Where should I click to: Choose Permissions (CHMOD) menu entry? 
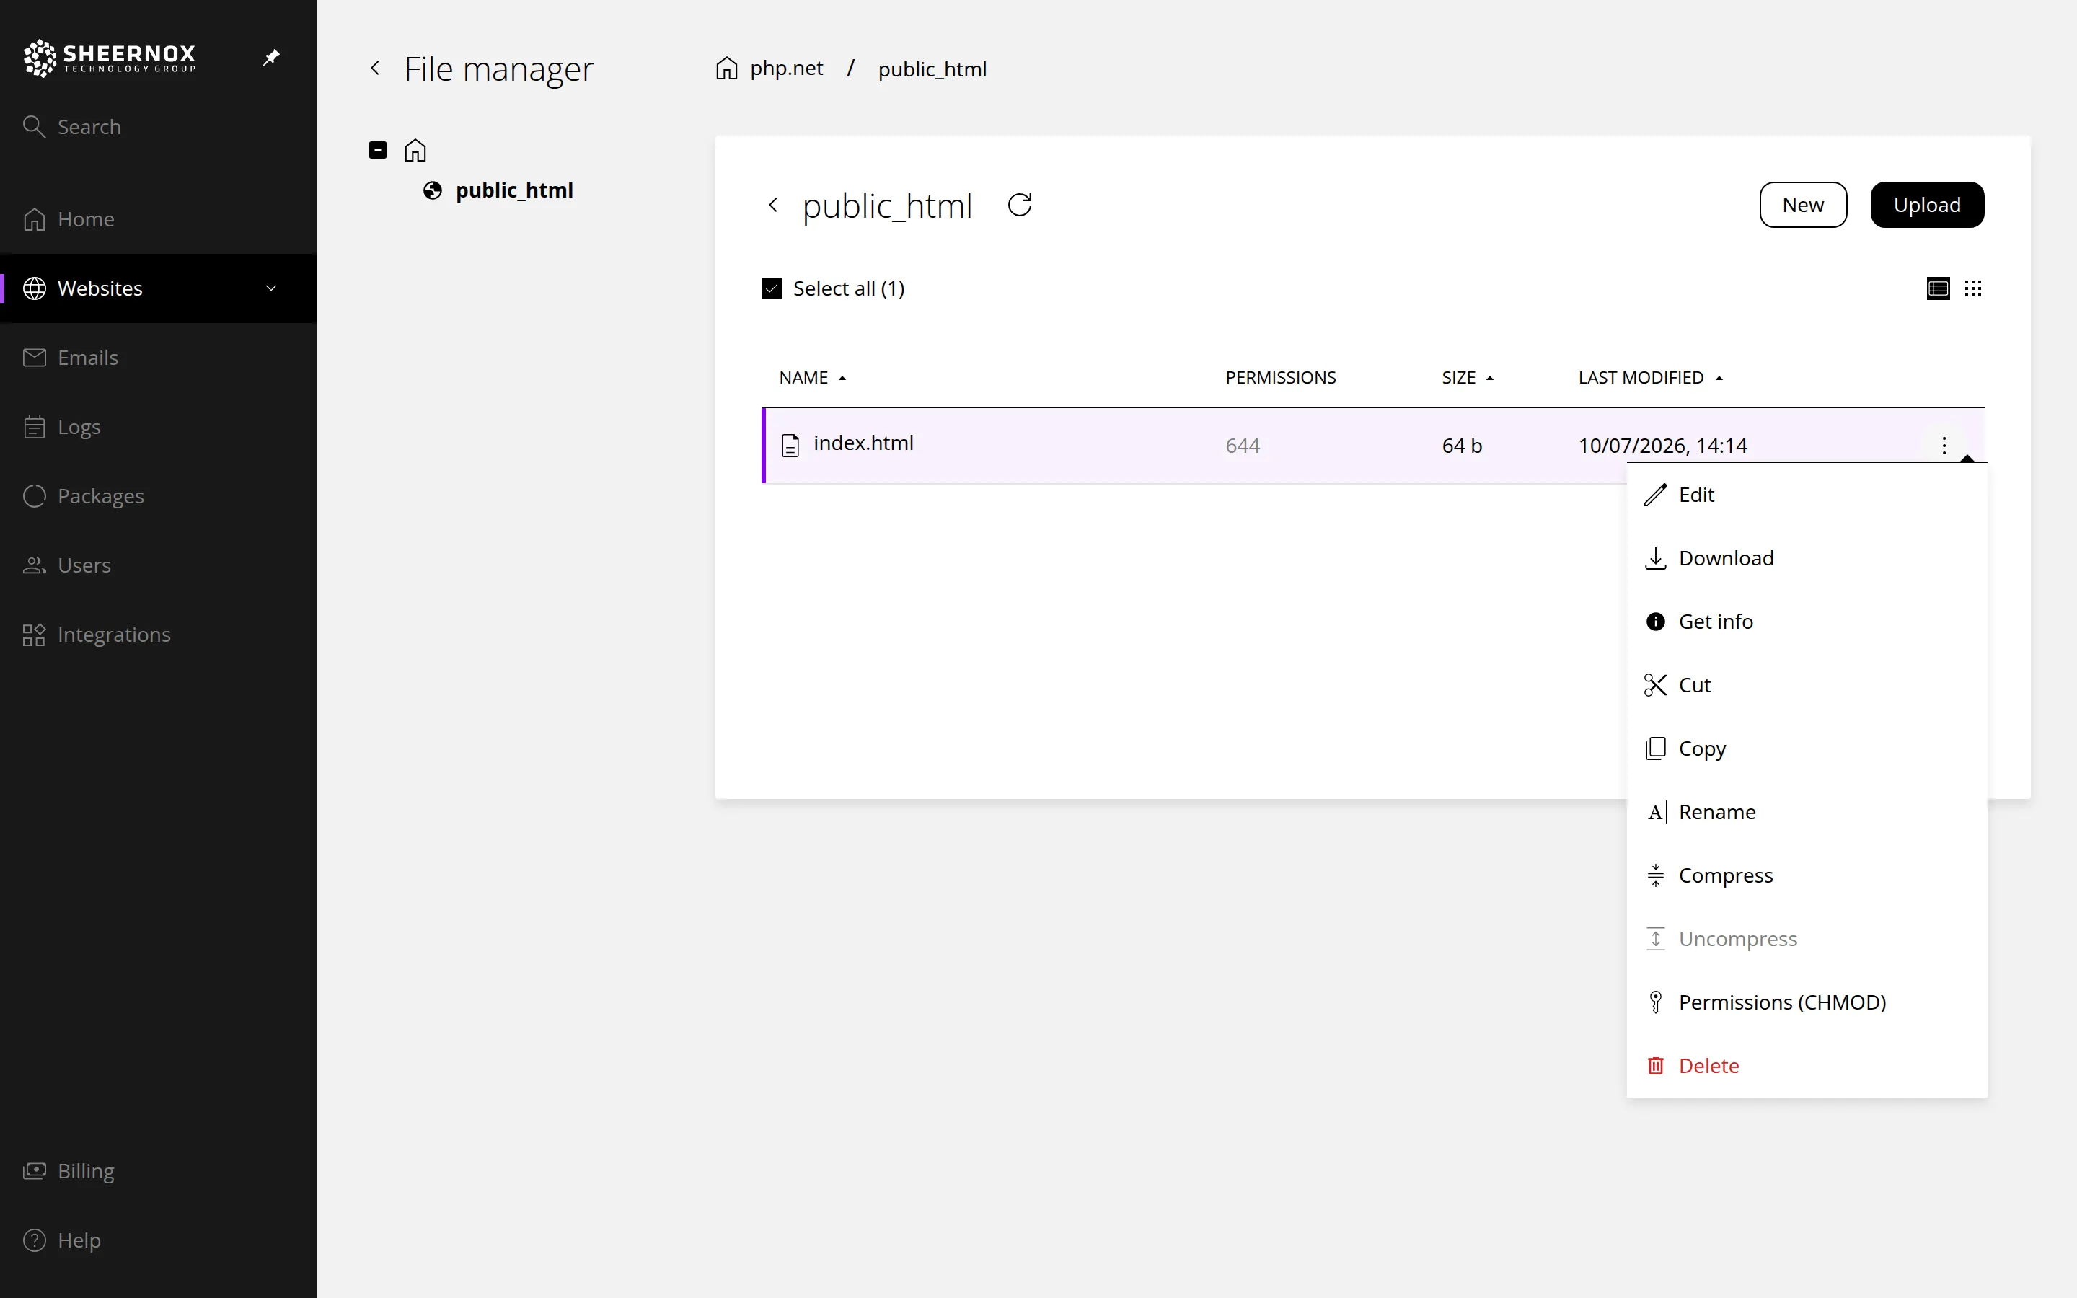(1807, 1002)
